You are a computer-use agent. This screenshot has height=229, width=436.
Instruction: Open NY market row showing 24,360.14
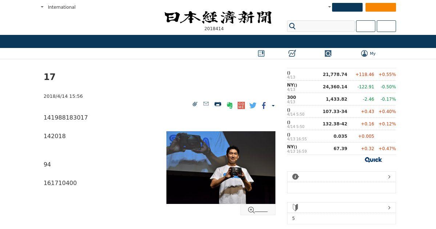(342, 87)
